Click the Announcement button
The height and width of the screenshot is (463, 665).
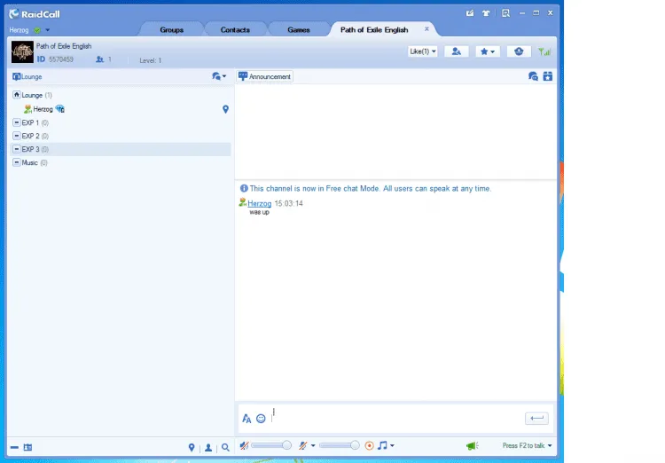point(264,76)
